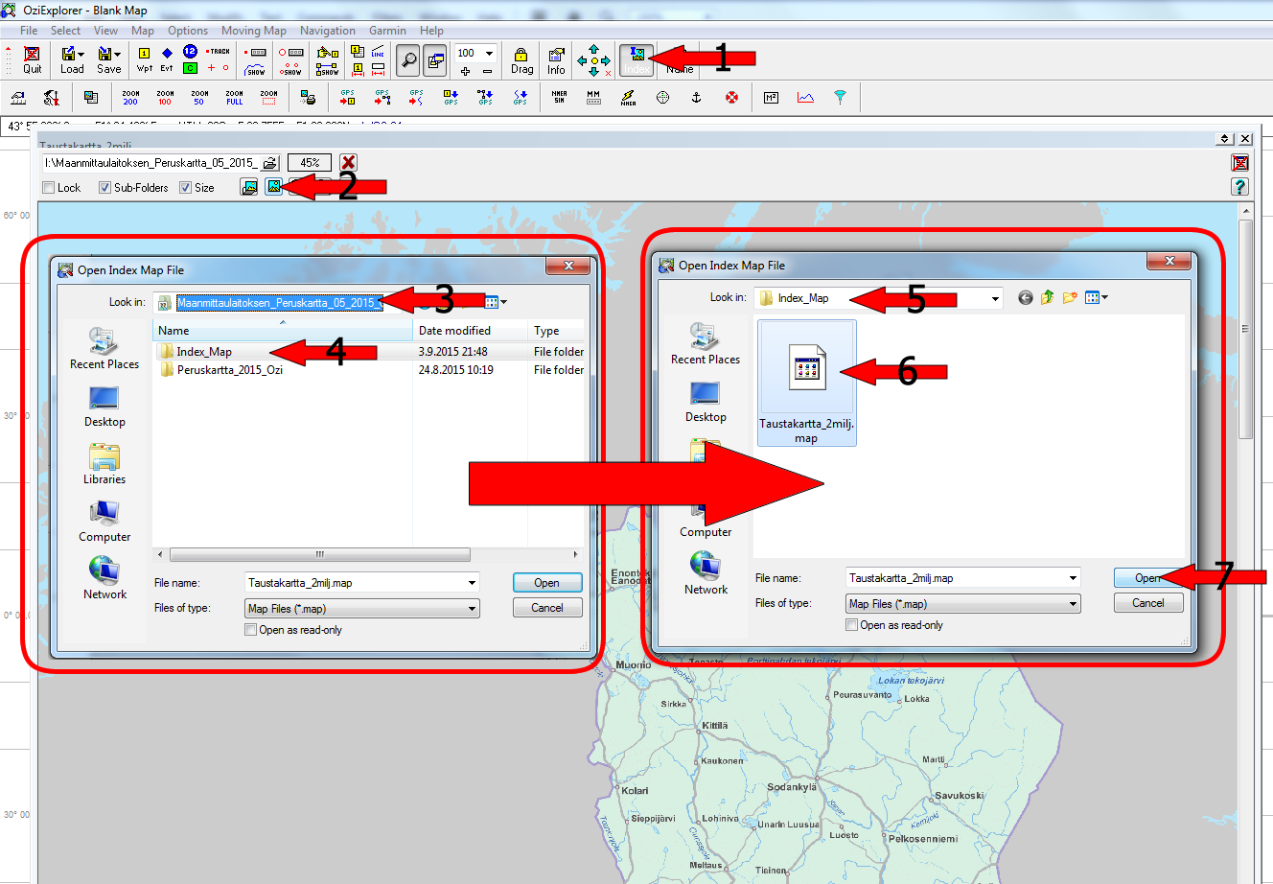Click the TRACK toolbar icon
Screen dimensions: 1273x884
click(x=219, y=52)
